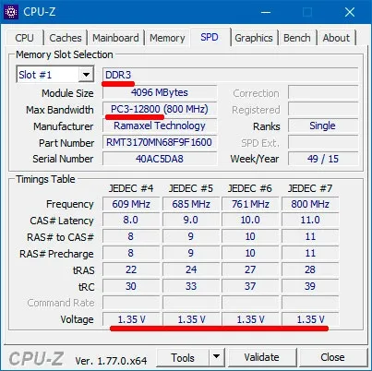Click the 761 MHz frequency cell
Screen dimensions: 372x371
(250, 204)
